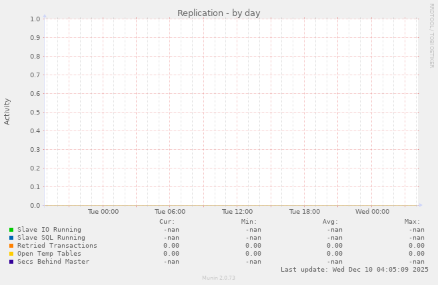Click the orange Retried Transactions legend swatch
This screenshot has width=438, height=285.
click(11, 246)
